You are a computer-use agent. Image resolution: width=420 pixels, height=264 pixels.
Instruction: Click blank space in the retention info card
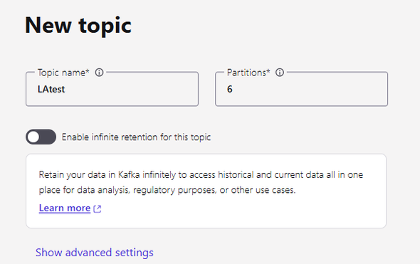(x=241, y=211)
